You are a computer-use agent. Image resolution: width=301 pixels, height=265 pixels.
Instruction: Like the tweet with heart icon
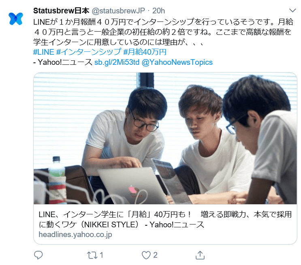pyautogui.click(x=146, y=255)
